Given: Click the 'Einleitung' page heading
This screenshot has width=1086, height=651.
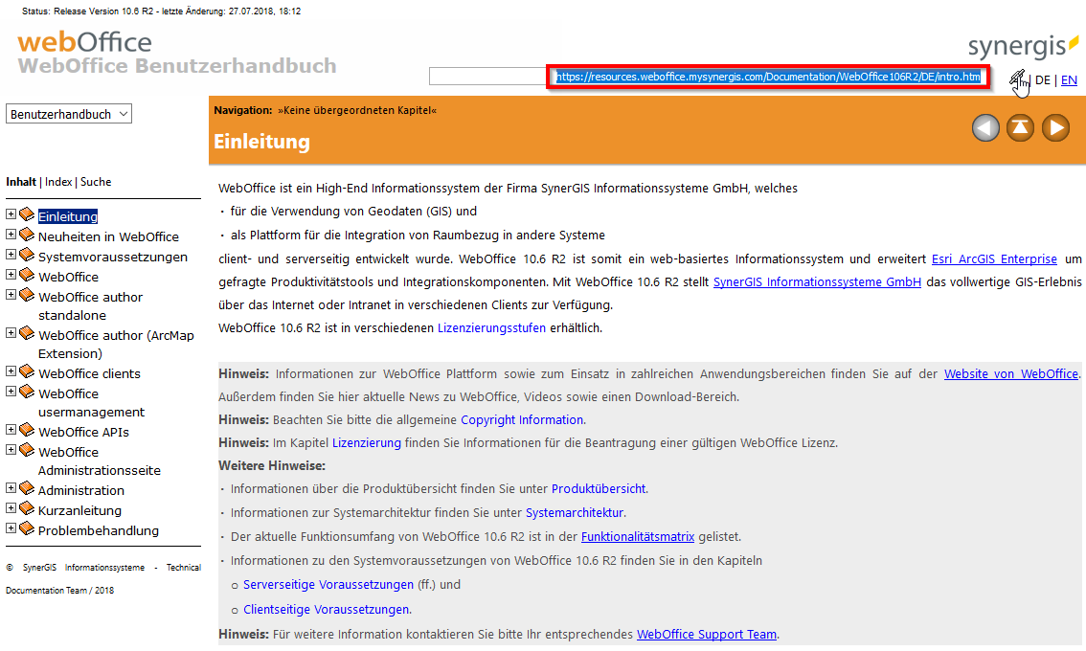Looking at the screenshot, I should [261, 142].
